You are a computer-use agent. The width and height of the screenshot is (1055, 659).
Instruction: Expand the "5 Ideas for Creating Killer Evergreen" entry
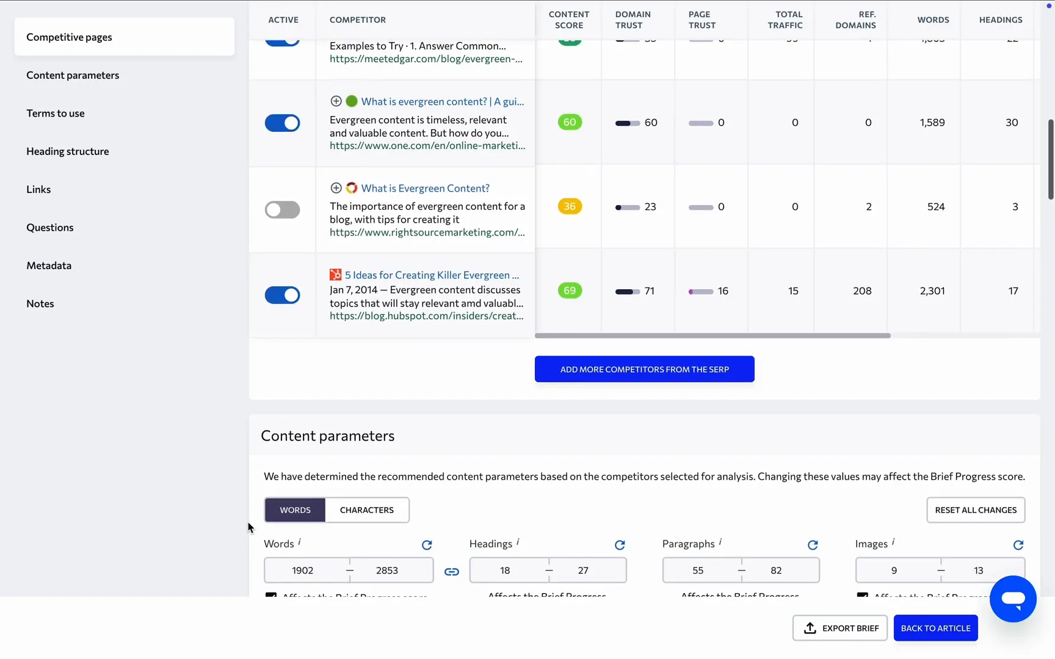pyautogui.click(x=335, y=275)
